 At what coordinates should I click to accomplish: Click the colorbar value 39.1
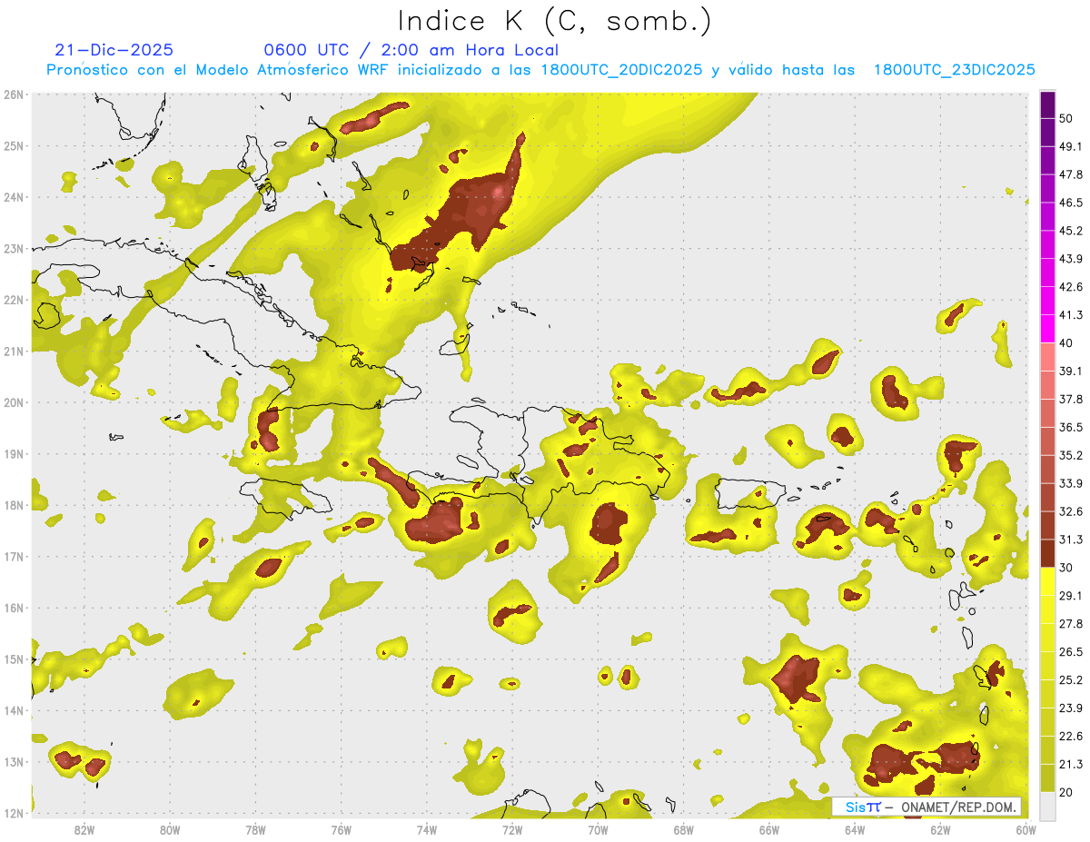point(1071,371)
